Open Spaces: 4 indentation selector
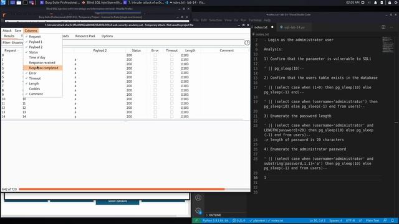The image size is (399, 224). pyautogui.click(x=335, y=220)
